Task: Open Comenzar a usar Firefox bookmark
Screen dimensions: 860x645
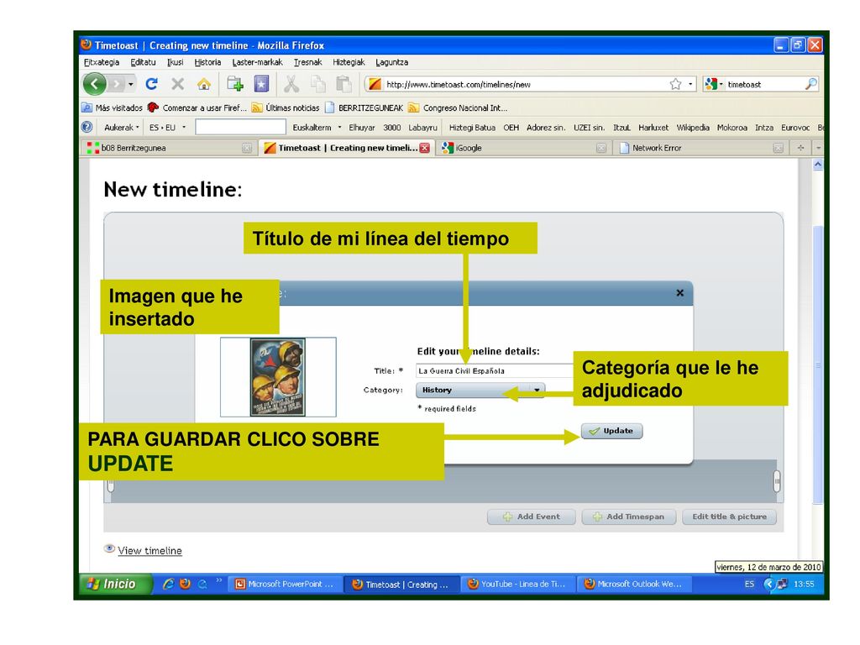Action: (x=197, y=107)
